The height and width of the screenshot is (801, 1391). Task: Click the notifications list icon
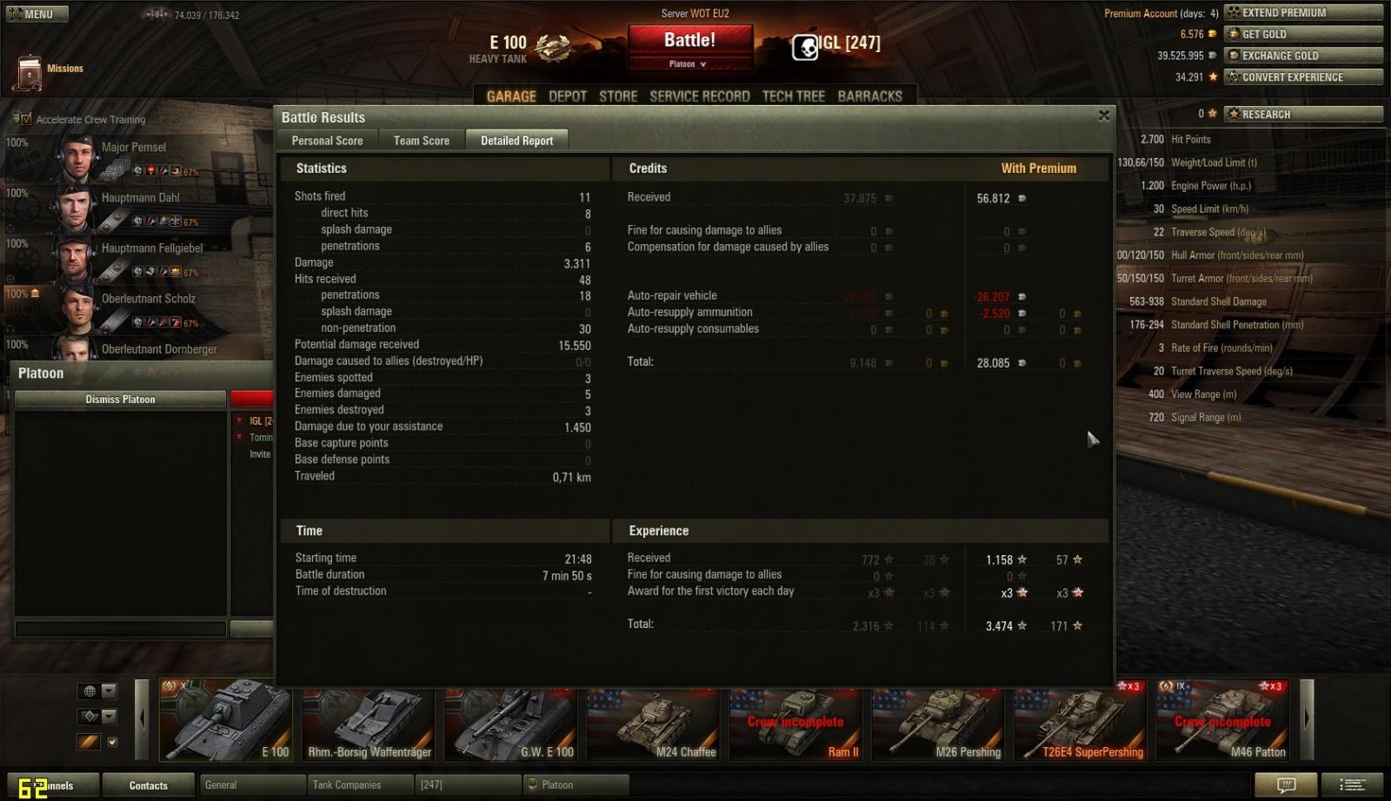tap(1352, 784)
